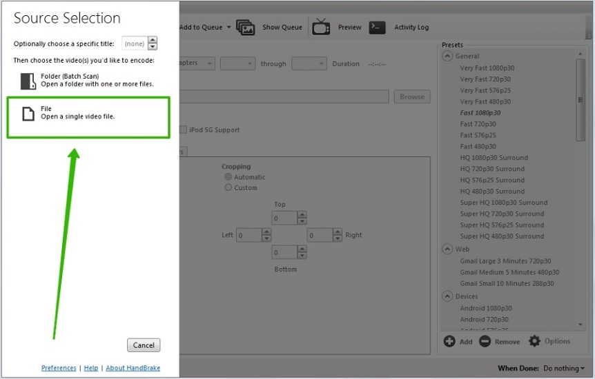
Task: Click the Add preset plus icon
Action: (x=449, y=341)
